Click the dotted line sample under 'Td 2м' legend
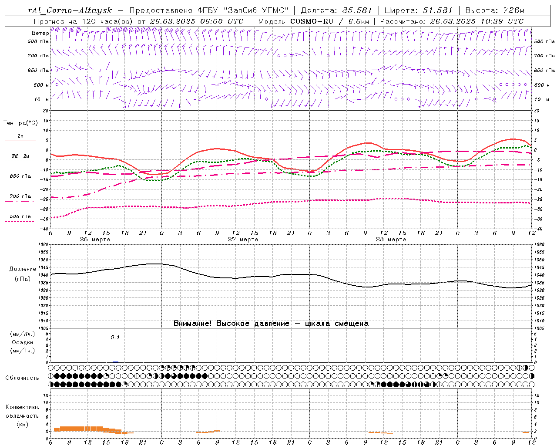This screenshot has width=557, height=446. tap(20, 161)
